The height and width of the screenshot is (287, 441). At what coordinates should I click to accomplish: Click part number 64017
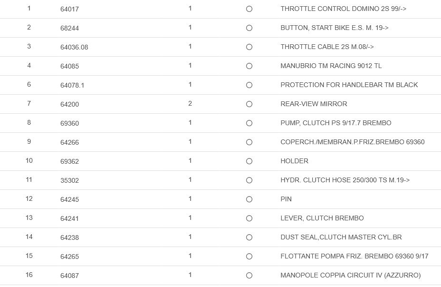pos(69,9)
